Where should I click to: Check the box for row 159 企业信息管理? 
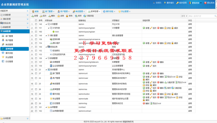tap(36, 66)
